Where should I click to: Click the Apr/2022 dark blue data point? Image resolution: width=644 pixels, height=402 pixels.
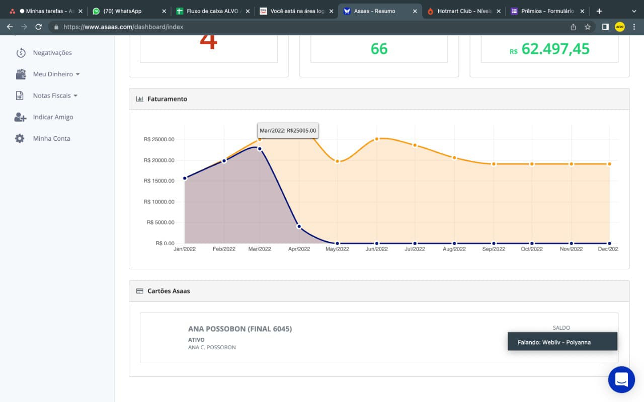click(299, 227)
